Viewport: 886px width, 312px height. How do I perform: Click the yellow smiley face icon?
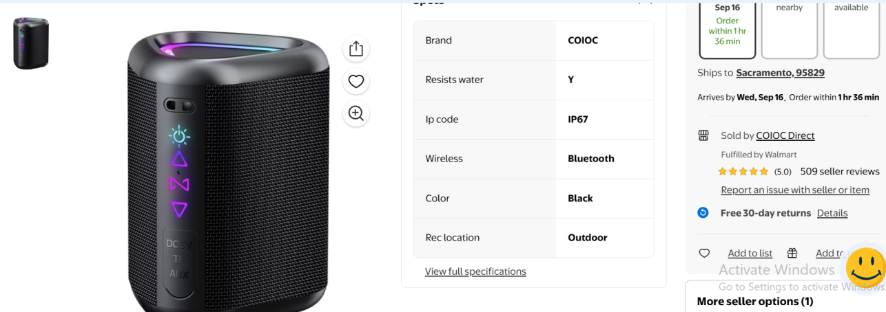pyautogui.click(x=865, y=267)
